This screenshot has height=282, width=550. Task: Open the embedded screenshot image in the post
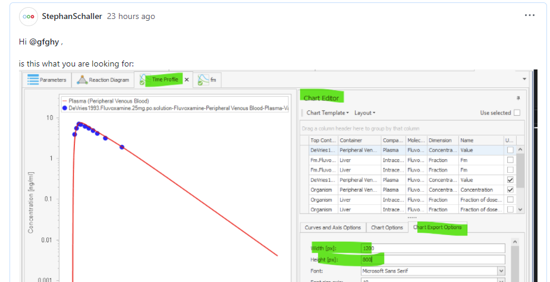pyautogui.click(x=277, y=175)
